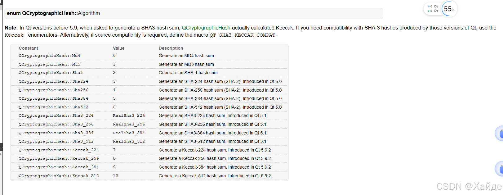Click the enum QCryptographicHash::Algorithm heading
This screenshot has width=503, height=195.
point(53,13)
